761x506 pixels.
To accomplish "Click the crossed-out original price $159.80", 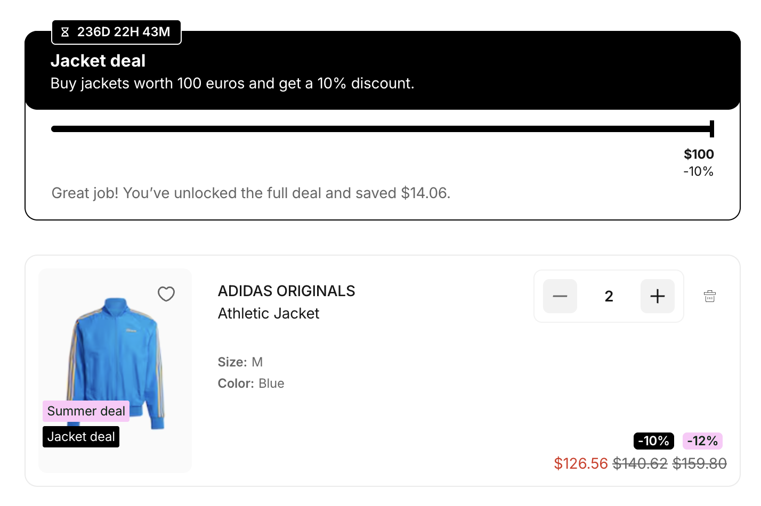I will click(x=699, y=463).
